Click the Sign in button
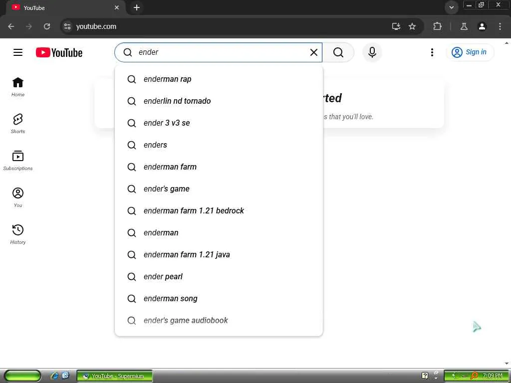 [x=470, y=52]
